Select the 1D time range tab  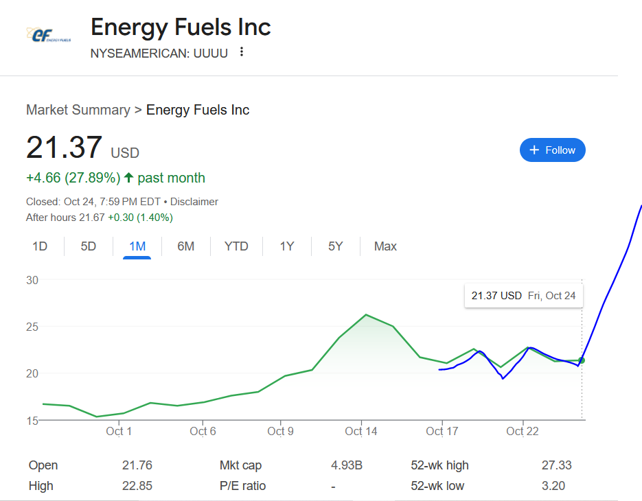40,246
